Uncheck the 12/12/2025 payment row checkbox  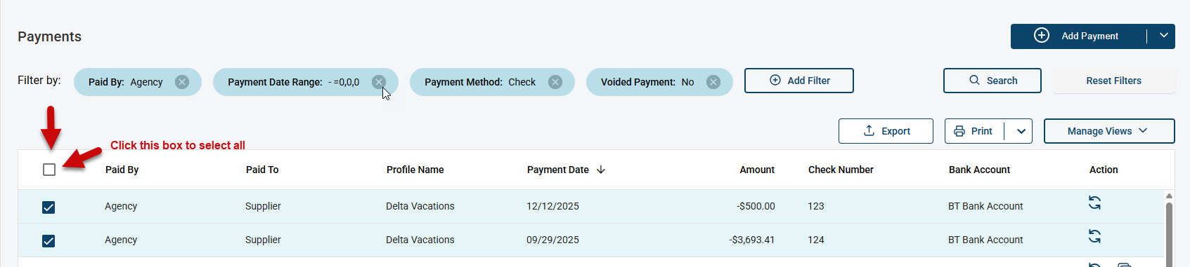pos(48,207)
